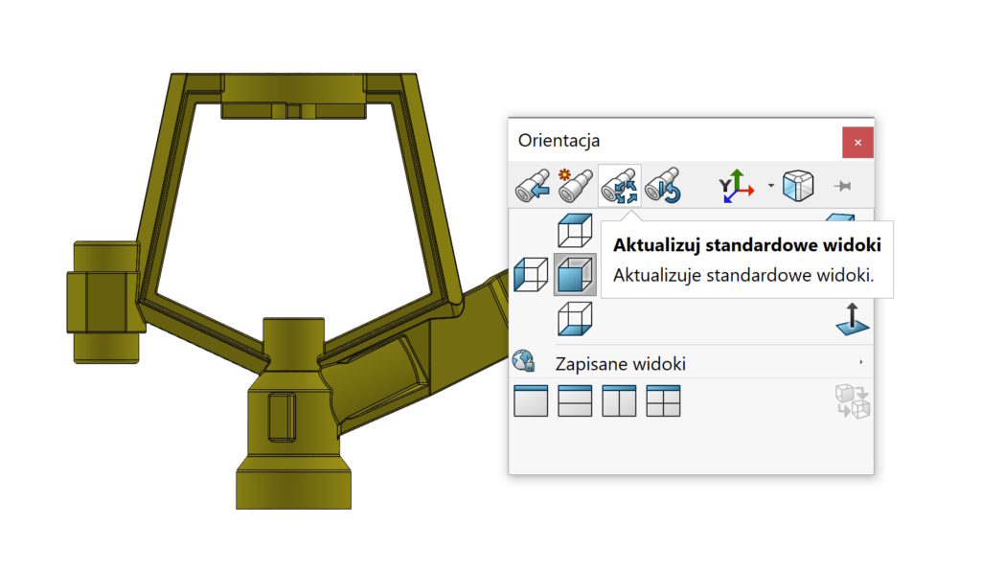Close the Orientacja dialog
Screen dimensions: 981x570
[x=857, y=143]
